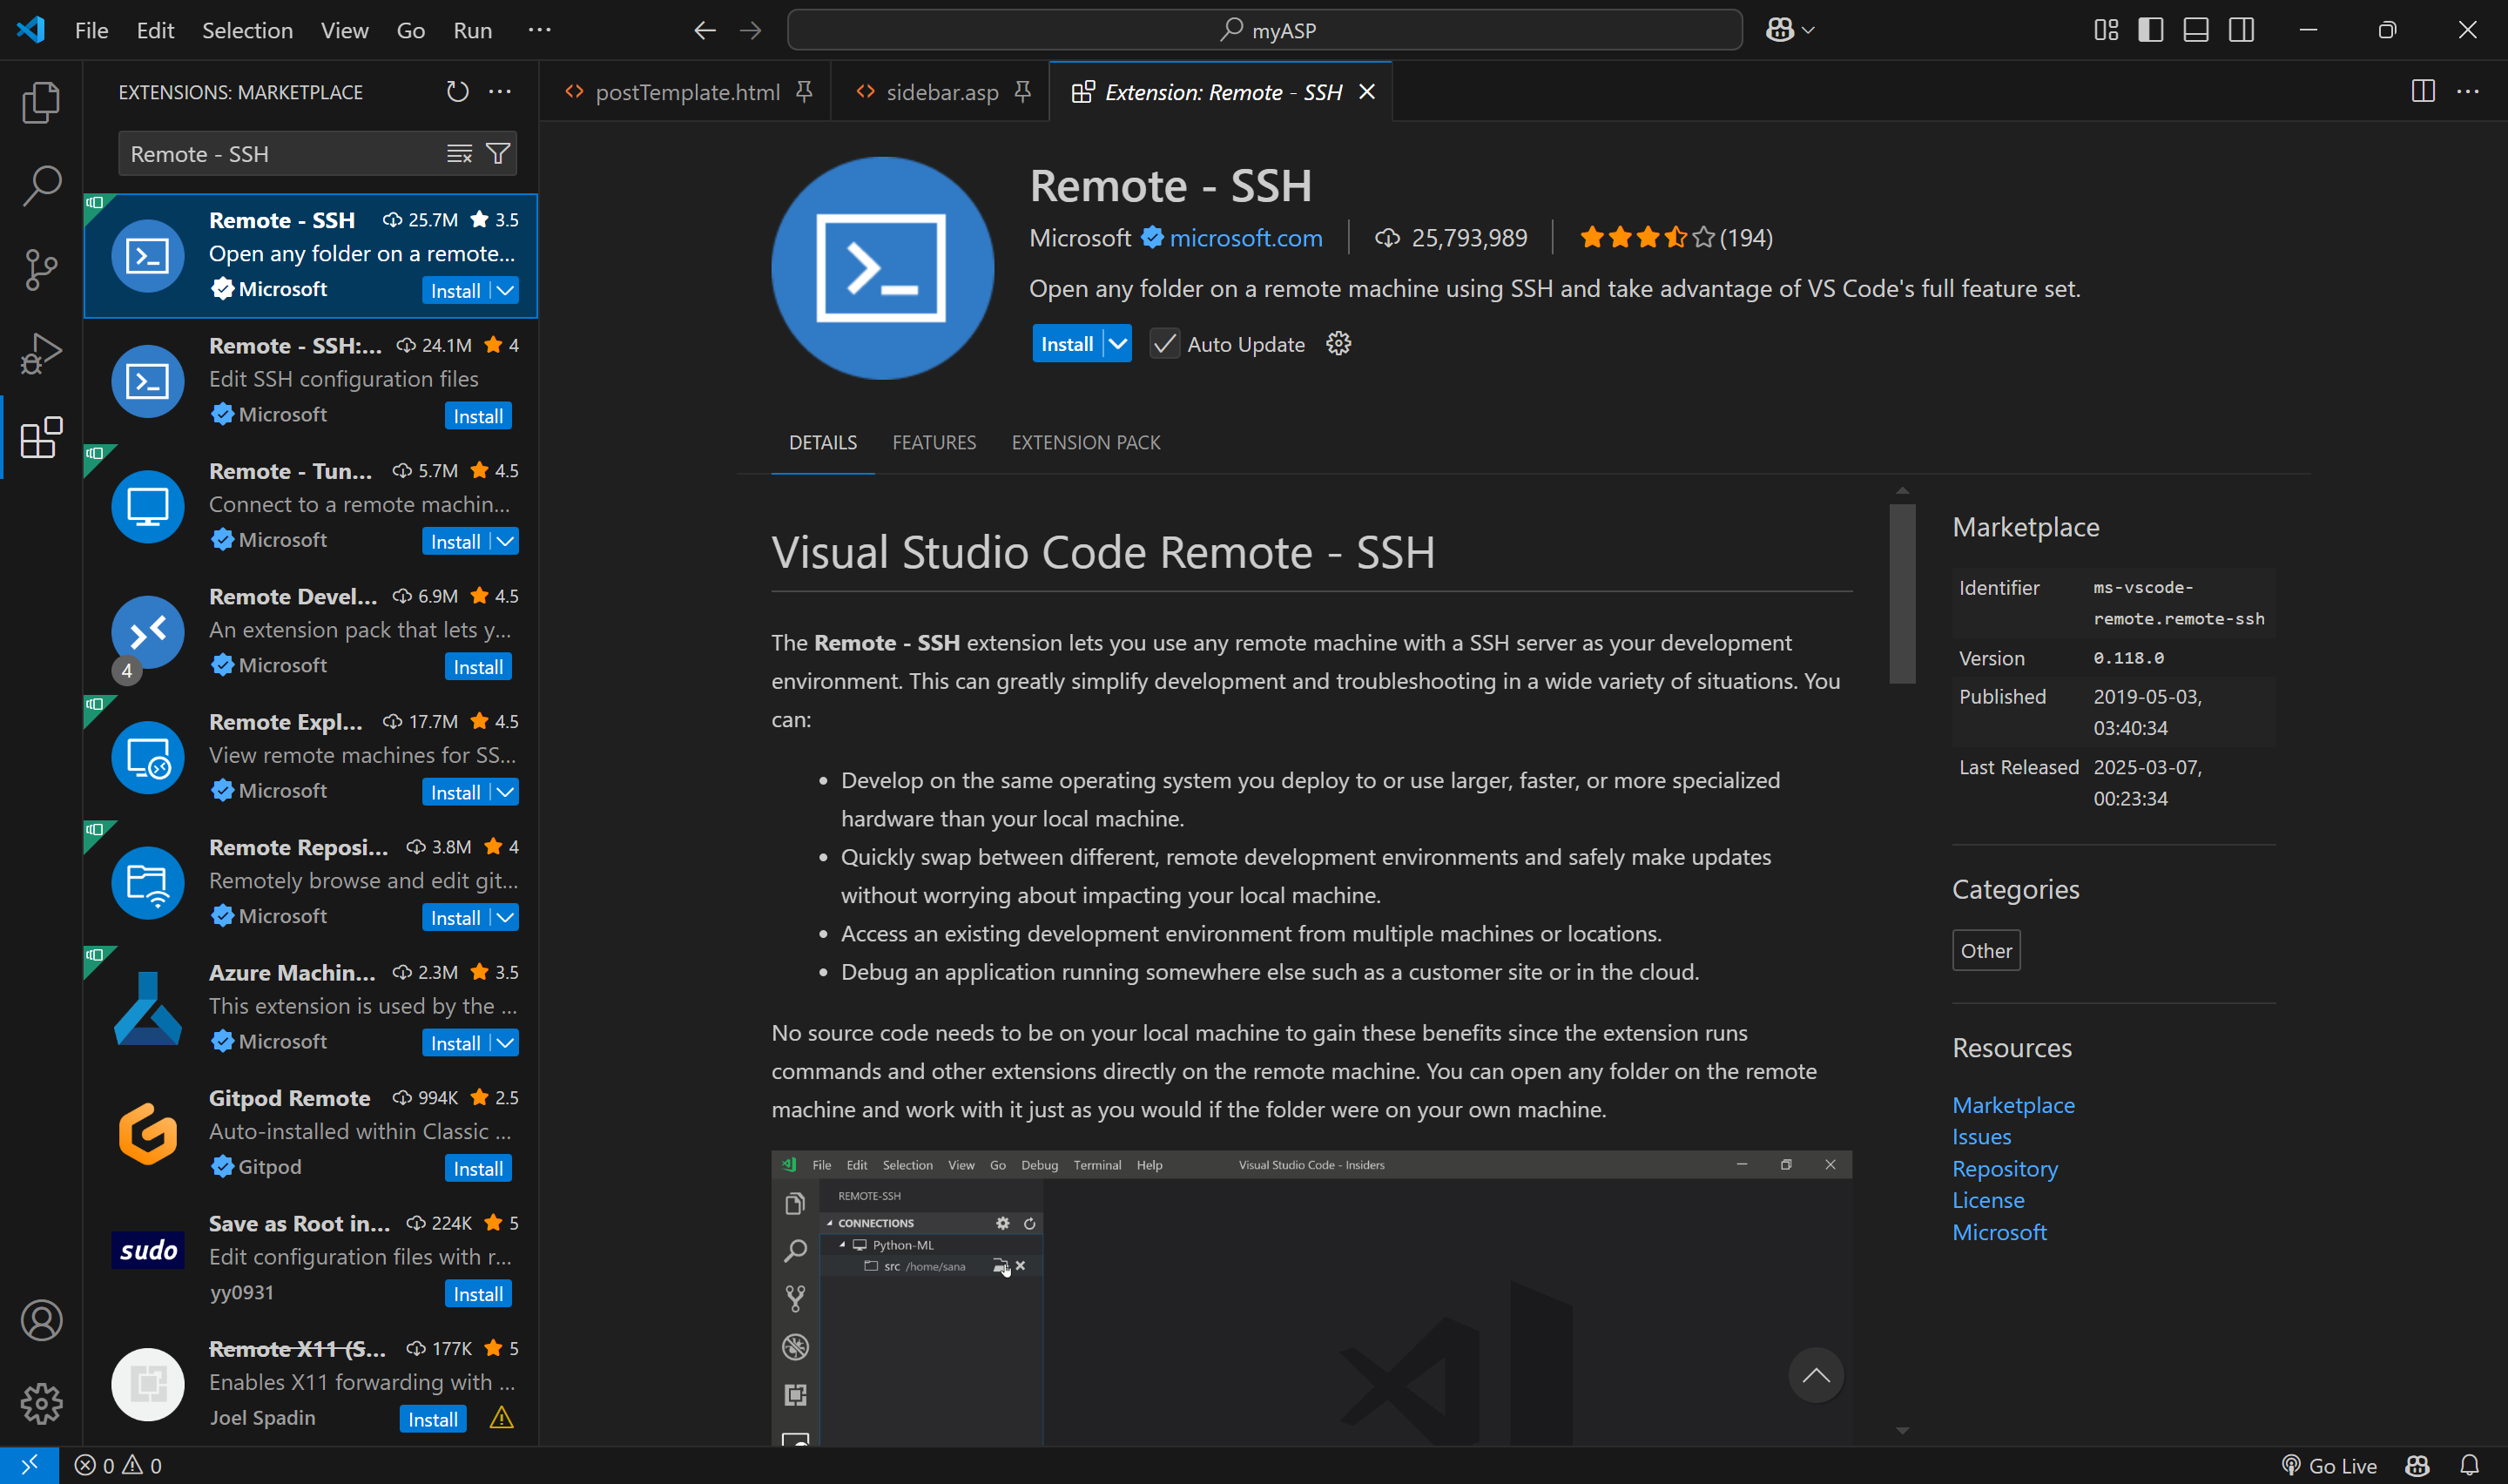
Task: Open Run and Debug view
Action: [41, 354]
